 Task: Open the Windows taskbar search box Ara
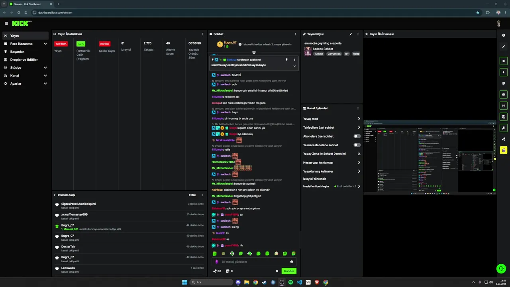click(x=211, y=282)
